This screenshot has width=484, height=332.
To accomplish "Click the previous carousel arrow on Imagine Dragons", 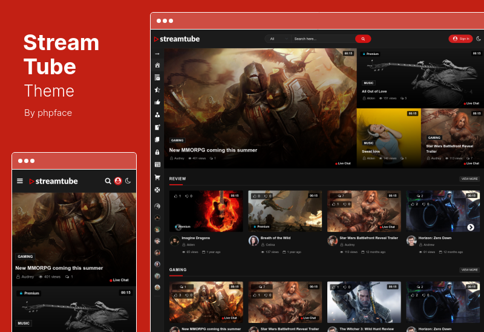I will click(178, 228).
